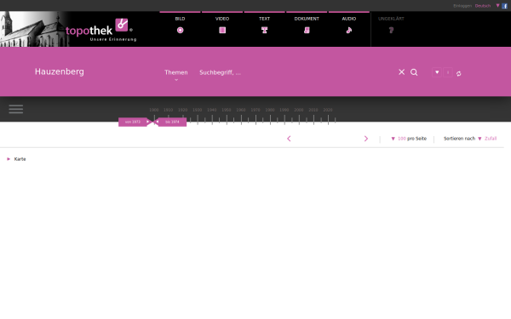
Task: Click the von 1972 timeline handle
Action: pyautogui.click(x=133, y=122)
